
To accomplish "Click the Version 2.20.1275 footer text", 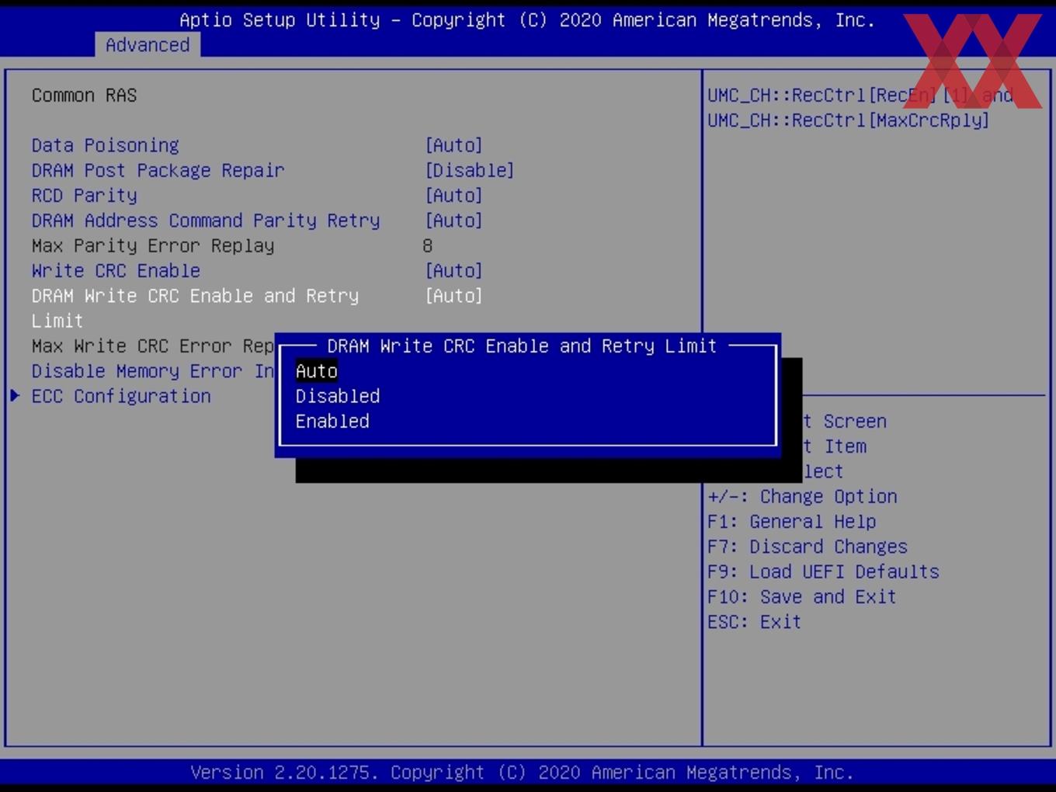I will [522, 773].
